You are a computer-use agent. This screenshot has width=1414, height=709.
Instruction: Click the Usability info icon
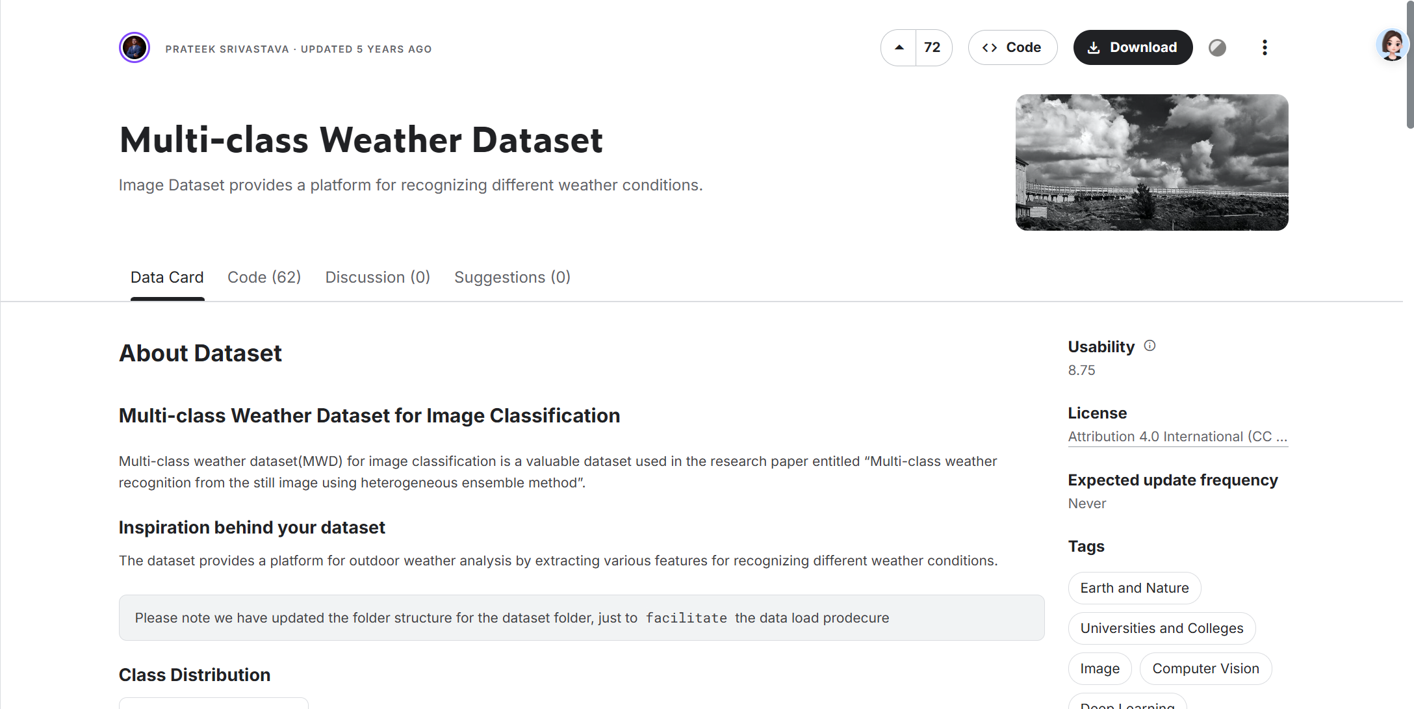click(1150, 346)
